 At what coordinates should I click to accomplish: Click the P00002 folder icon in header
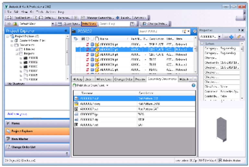74,31
